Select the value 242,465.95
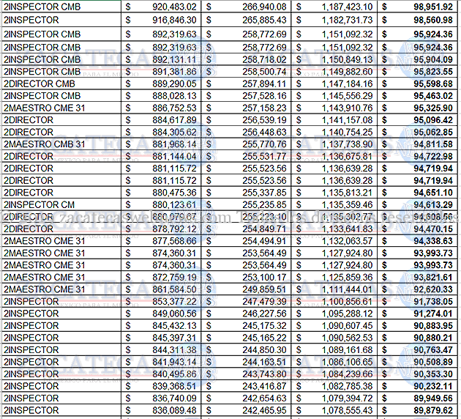The image size is (461, 419). pyautogui.click(x=264, y=410)
